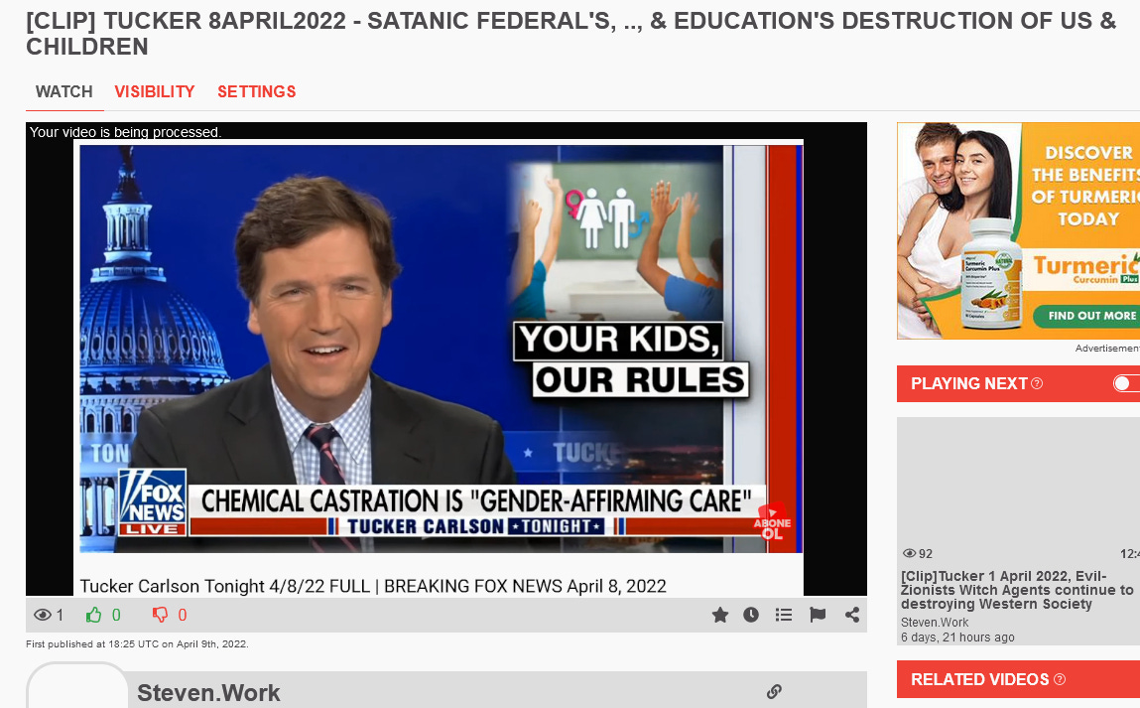1140x708 pixels.
Task: Click the PLAYING NEXT header label
Action: [969, 383]
